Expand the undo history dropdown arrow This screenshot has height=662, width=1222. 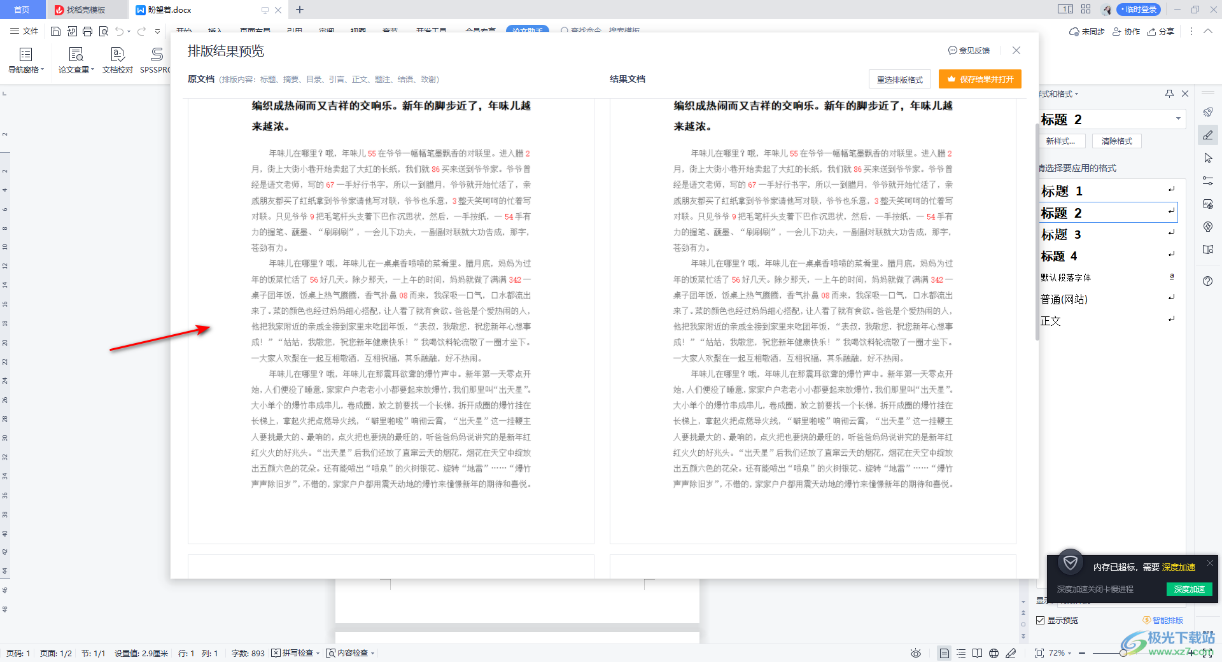(129, 31)
